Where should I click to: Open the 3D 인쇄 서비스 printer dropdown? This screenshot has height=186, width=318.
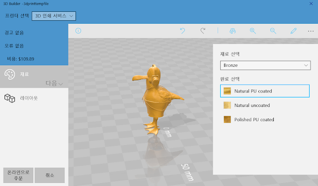(54, 16)
